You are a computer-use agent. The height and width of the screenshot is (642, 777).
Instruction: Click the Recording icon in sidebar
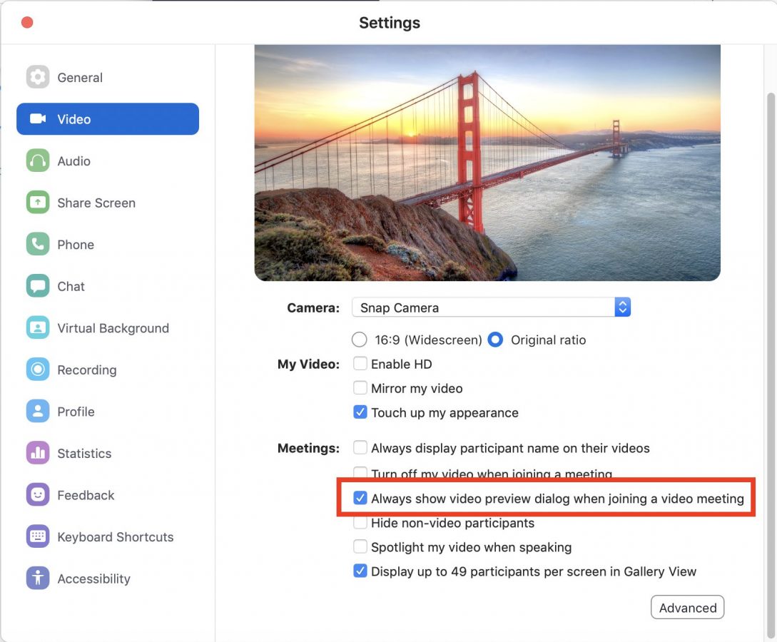[38, 370]
